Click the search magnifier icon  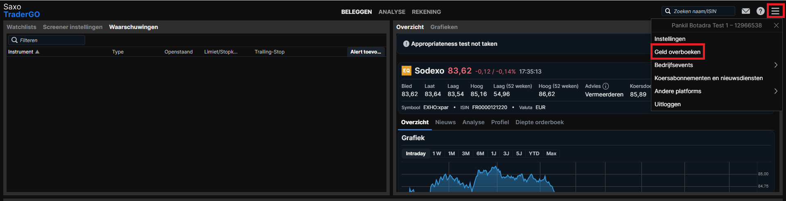point(668,11)
